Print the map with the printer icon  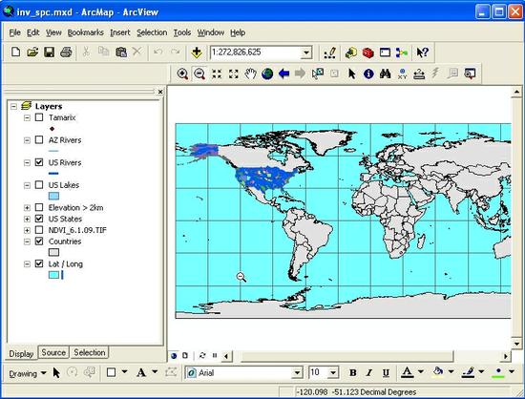pos(66,52)
